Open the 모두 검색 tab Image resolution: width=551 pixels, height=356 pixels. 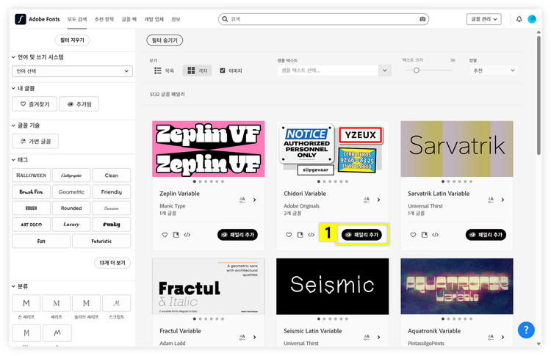77,19
